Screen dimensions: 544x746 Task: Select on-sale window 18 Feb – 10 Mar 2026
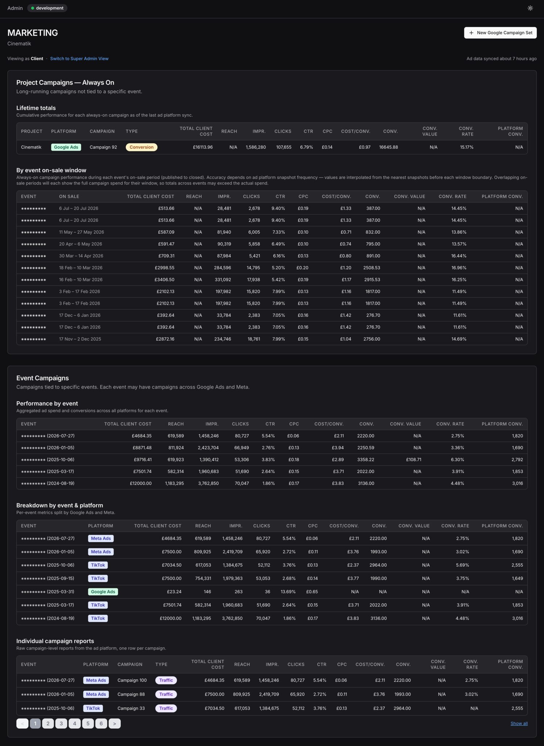pyautogui.click(x=81, y=268)
